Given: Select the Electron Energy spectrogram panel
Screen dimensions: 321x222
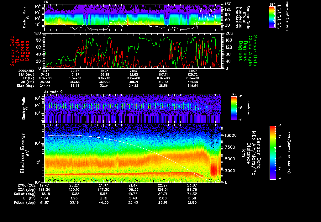Looking at the screenshot, I should tap(133, 153).
